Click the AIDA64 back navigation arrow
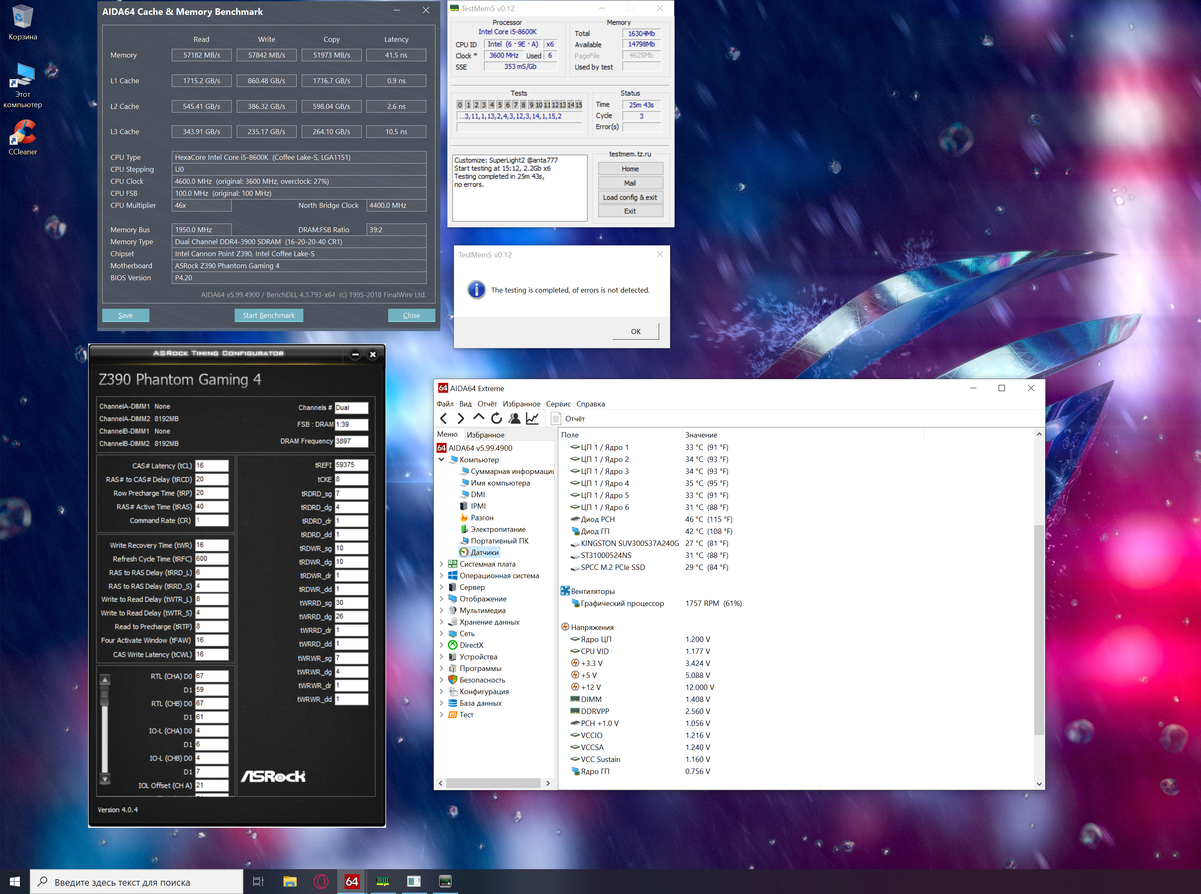 [x=444, y=418]
